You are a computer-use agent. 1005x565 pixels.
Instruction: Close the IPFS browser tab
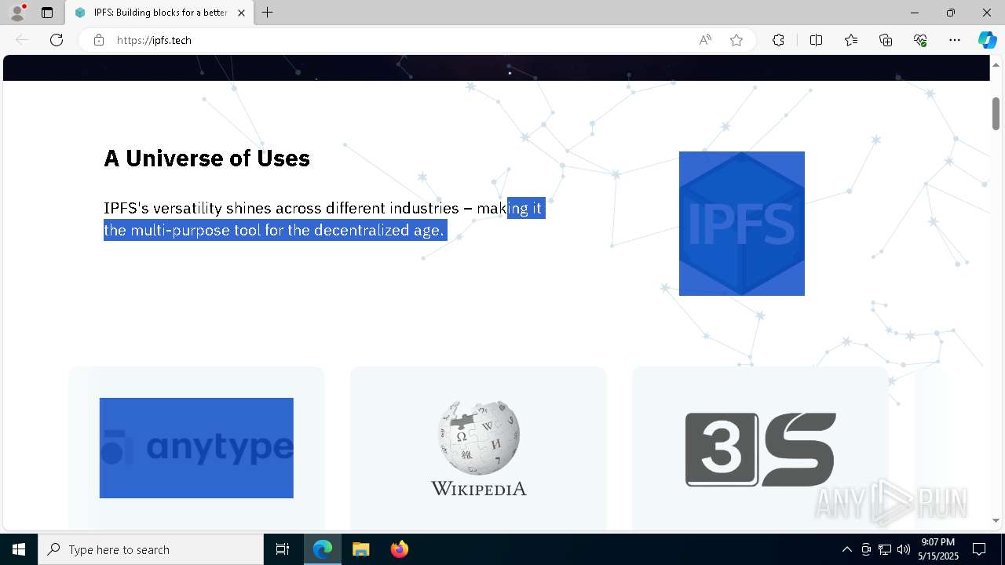(x=241, y=13)
